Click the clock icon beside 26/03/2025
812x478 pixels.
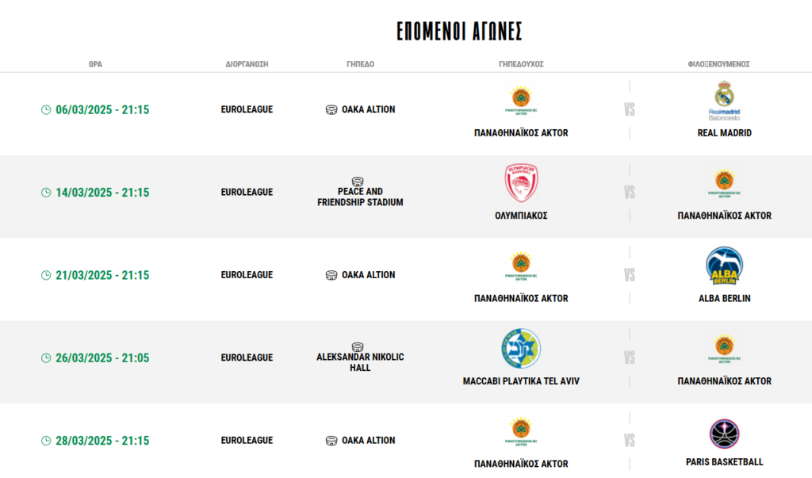click(46, 358)
